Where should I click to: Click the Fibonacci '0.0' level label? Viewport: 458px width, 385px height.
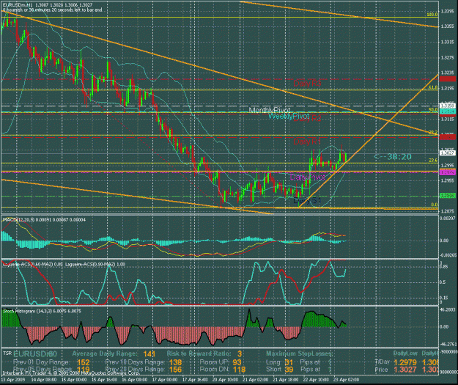[x=435, y=205]
